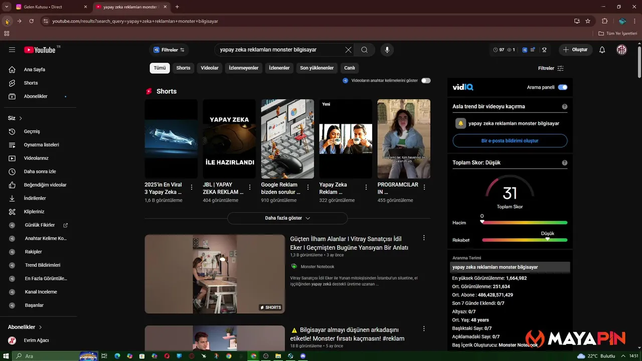The image size is (642, 361).
Task: Open YouTube notifications bell
Action: point(602,50)
